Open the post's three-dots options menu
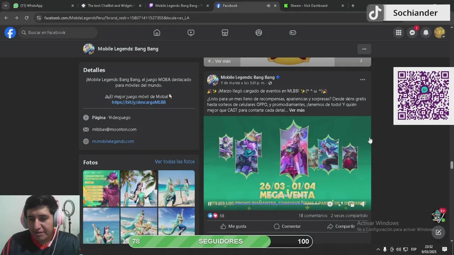 362,80
